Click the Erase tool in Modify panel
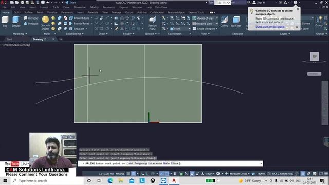 (x=117, y=29)
